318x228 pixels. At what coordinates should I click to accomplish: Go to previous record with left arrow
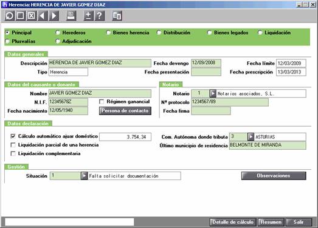(43, 16)
